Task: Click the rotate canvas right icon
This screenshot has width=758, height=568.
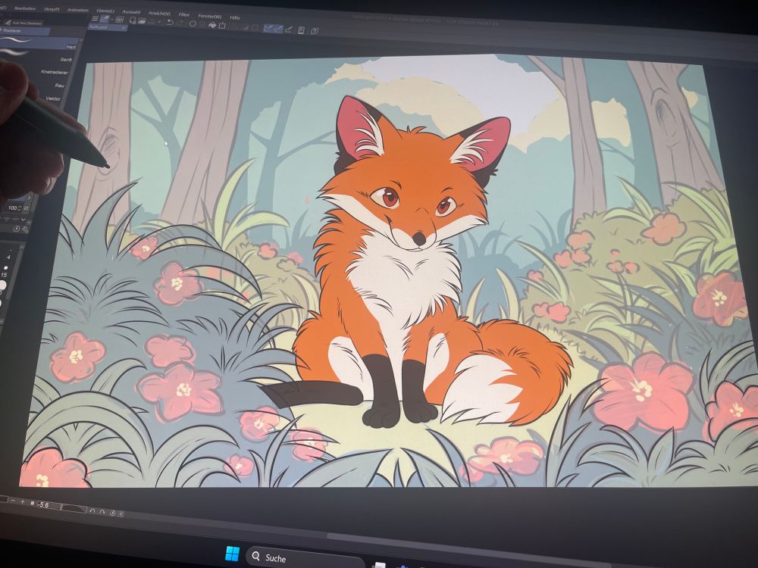Action: click(x=102, y=512)
